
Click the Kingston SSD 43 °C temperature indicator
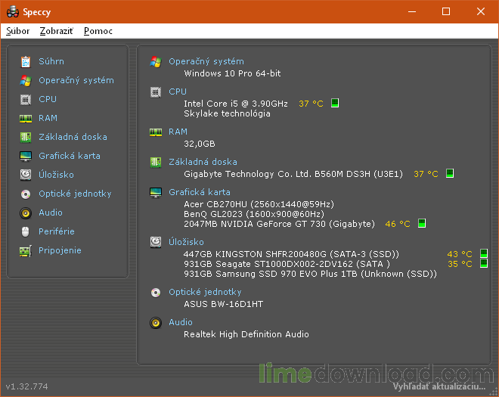484,254
